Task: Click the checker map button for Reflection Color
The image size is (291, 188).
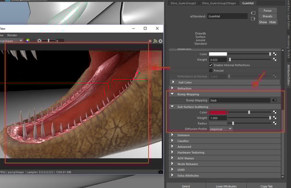Action: click(274, 54)
